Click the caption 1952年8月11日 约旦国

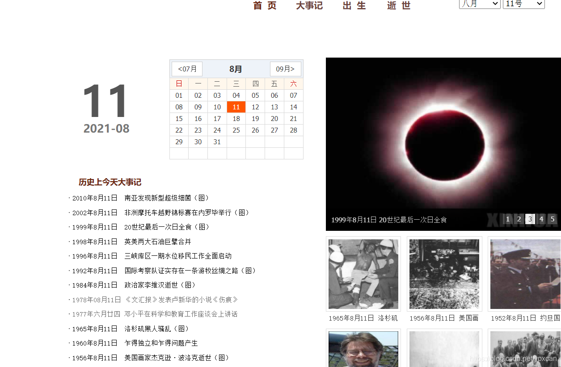(526, 318)
